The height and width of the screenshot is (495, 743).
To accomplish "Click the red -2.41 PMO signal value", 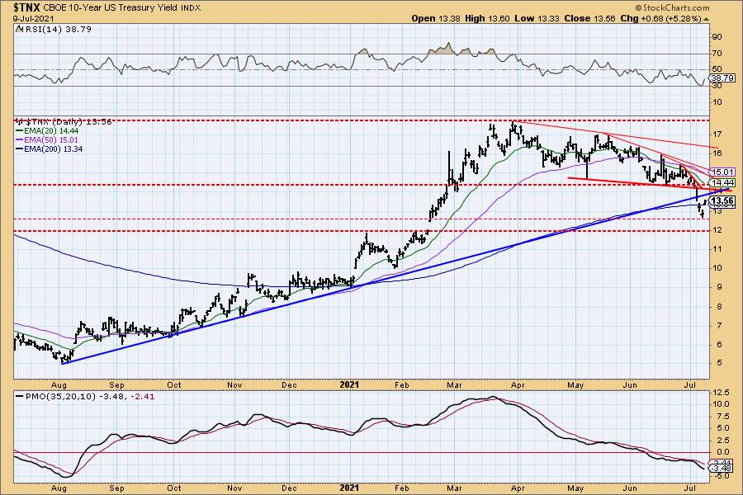I will pos(144,397).
